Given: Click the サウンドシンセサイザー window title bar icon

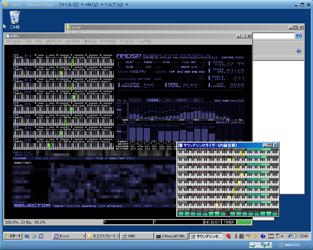Looking at the screenshot, I should click(180, 145).
